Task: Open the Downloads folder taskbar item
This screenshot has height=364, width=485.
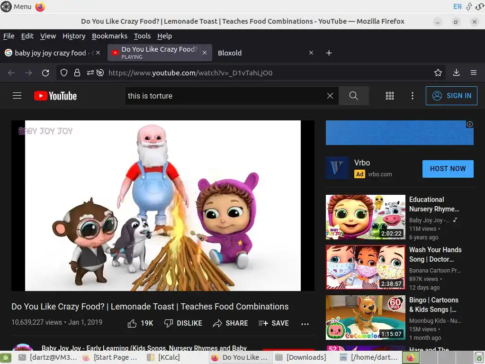Action: pos(301,357)
